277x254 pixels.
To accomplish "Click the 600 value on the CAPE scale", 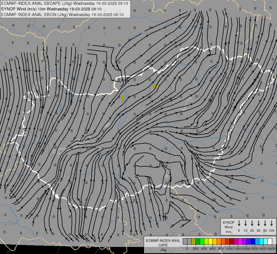I will click(x=212, y=249).
